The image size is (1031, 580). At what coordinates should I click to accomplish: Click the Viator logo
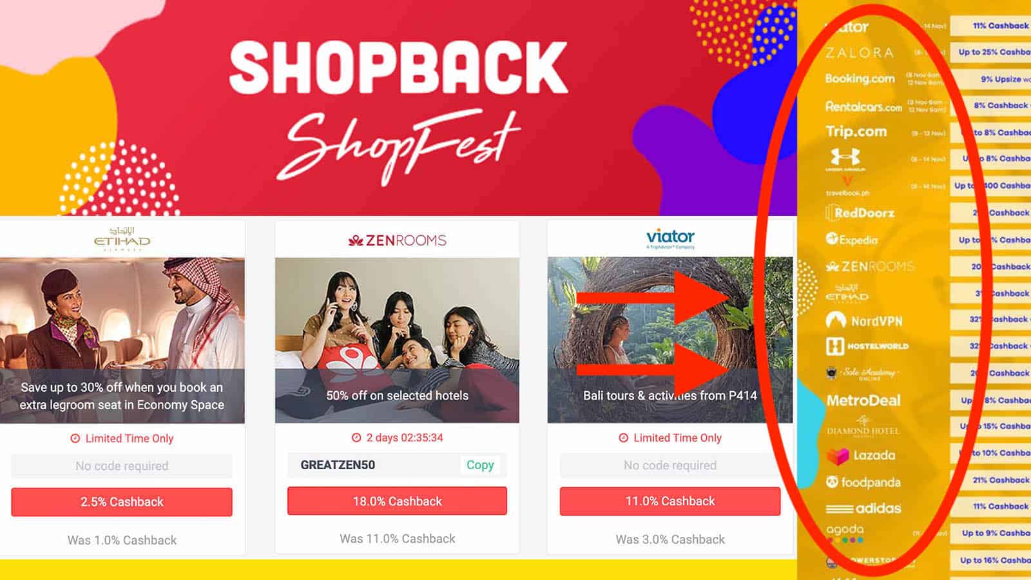click(670, 238)
